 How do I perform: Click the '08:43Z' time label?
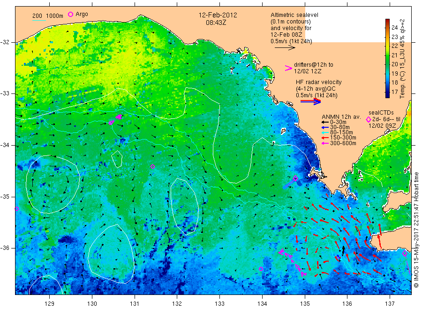tap(216, 23)
